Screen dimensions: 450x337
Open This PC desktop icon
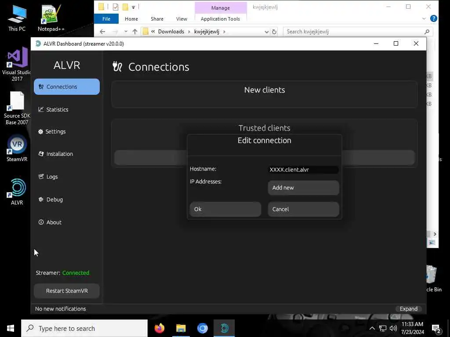pos(17,18)
